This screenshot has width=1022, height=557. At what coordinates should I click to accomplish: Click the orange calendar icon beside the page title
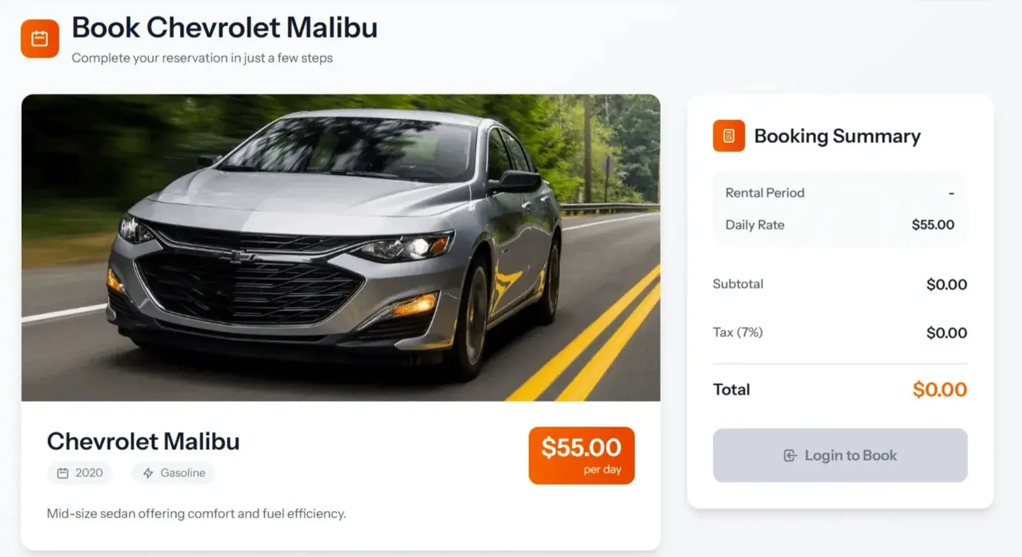(40, 39)
